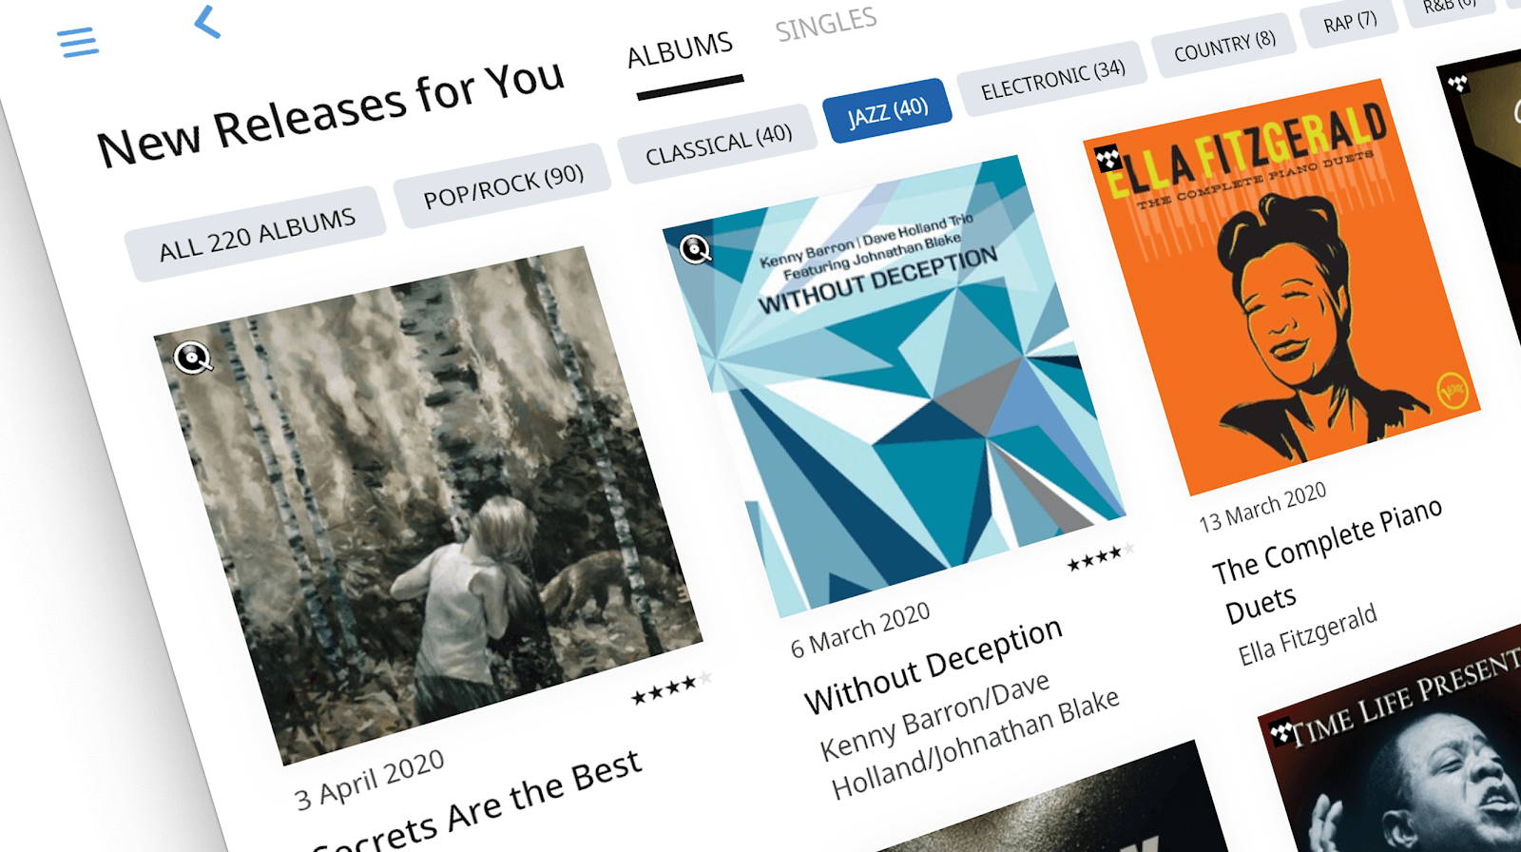This screenshot has height=852, width=1521.
Task: Click star rating under Without Deception cover
Action: pyautogui.click(x=1100, y=556)
